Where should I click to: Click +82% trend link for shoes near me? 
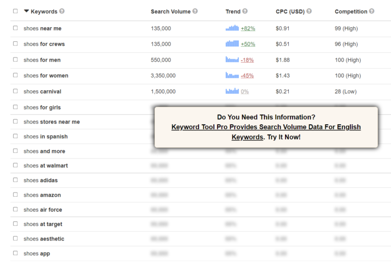click(x=248, y=28)
